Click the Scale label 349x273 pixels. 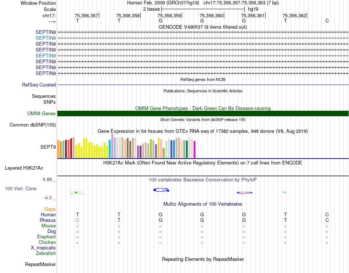point(50,9)
